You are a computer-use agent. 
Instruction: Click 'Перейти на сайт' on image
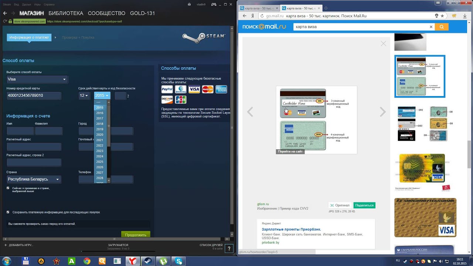[x=290, y=151]
